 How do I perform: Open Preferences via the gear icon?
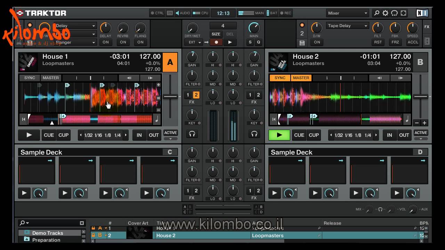[x=385, y=13]
